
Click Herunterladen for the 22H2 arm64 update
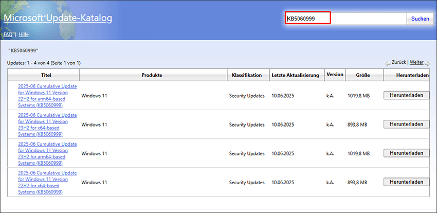pos(406,95)
